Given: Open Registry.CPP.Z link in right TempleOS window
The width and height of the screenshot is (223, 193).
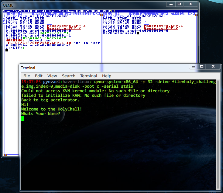Looking at the screenshot, I should pos(161,28).
